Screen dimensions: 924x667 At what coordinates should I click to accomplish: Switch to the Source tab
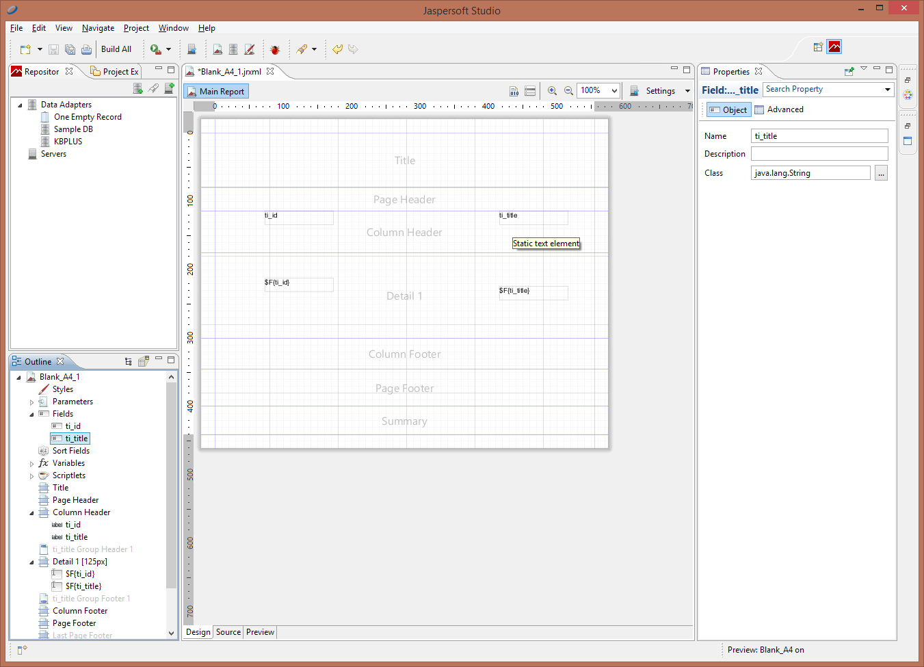click(x=228, y=632)
